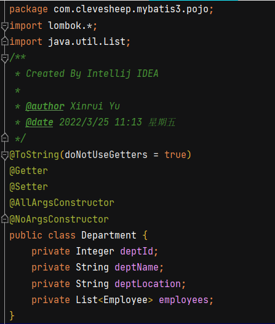This screenshot has width=275, height=324.
Task: Click the underlined @date Javadoc tag
Action: coord(39,122)
